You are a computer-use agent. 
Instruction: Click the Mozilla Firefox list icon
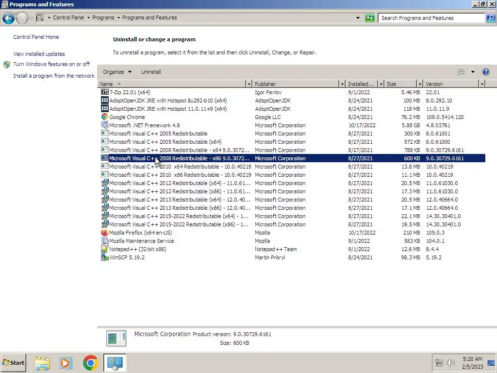tap(105, 232)
